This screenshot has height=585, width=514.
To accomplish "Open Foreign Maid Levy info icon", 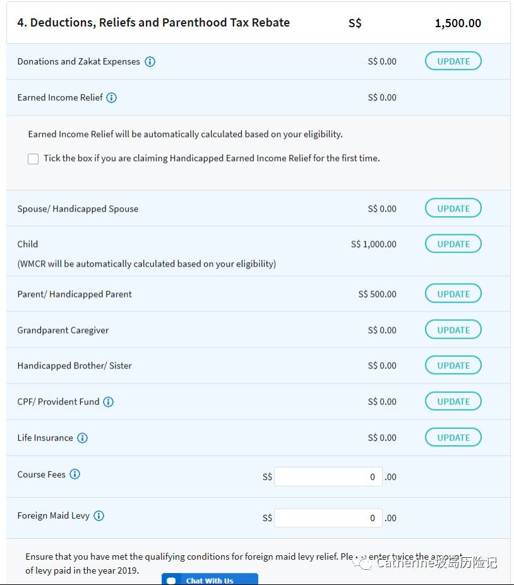I will coord(99,516).
